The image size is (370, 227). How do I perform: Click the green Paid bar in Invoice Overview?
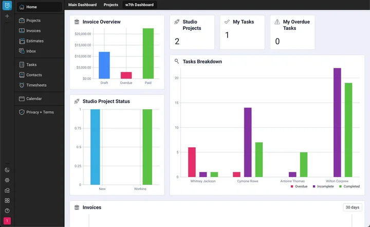tap(148, 54)
